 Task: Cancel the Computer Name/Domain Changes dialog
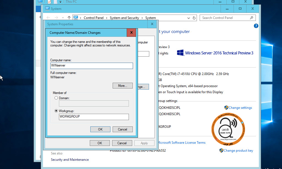click(x=123, y=129)
